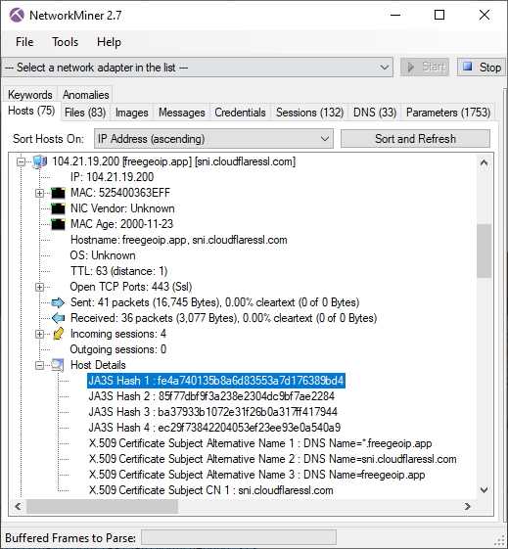Select the Sent: 41 packets row

click(x=214, y=302)
